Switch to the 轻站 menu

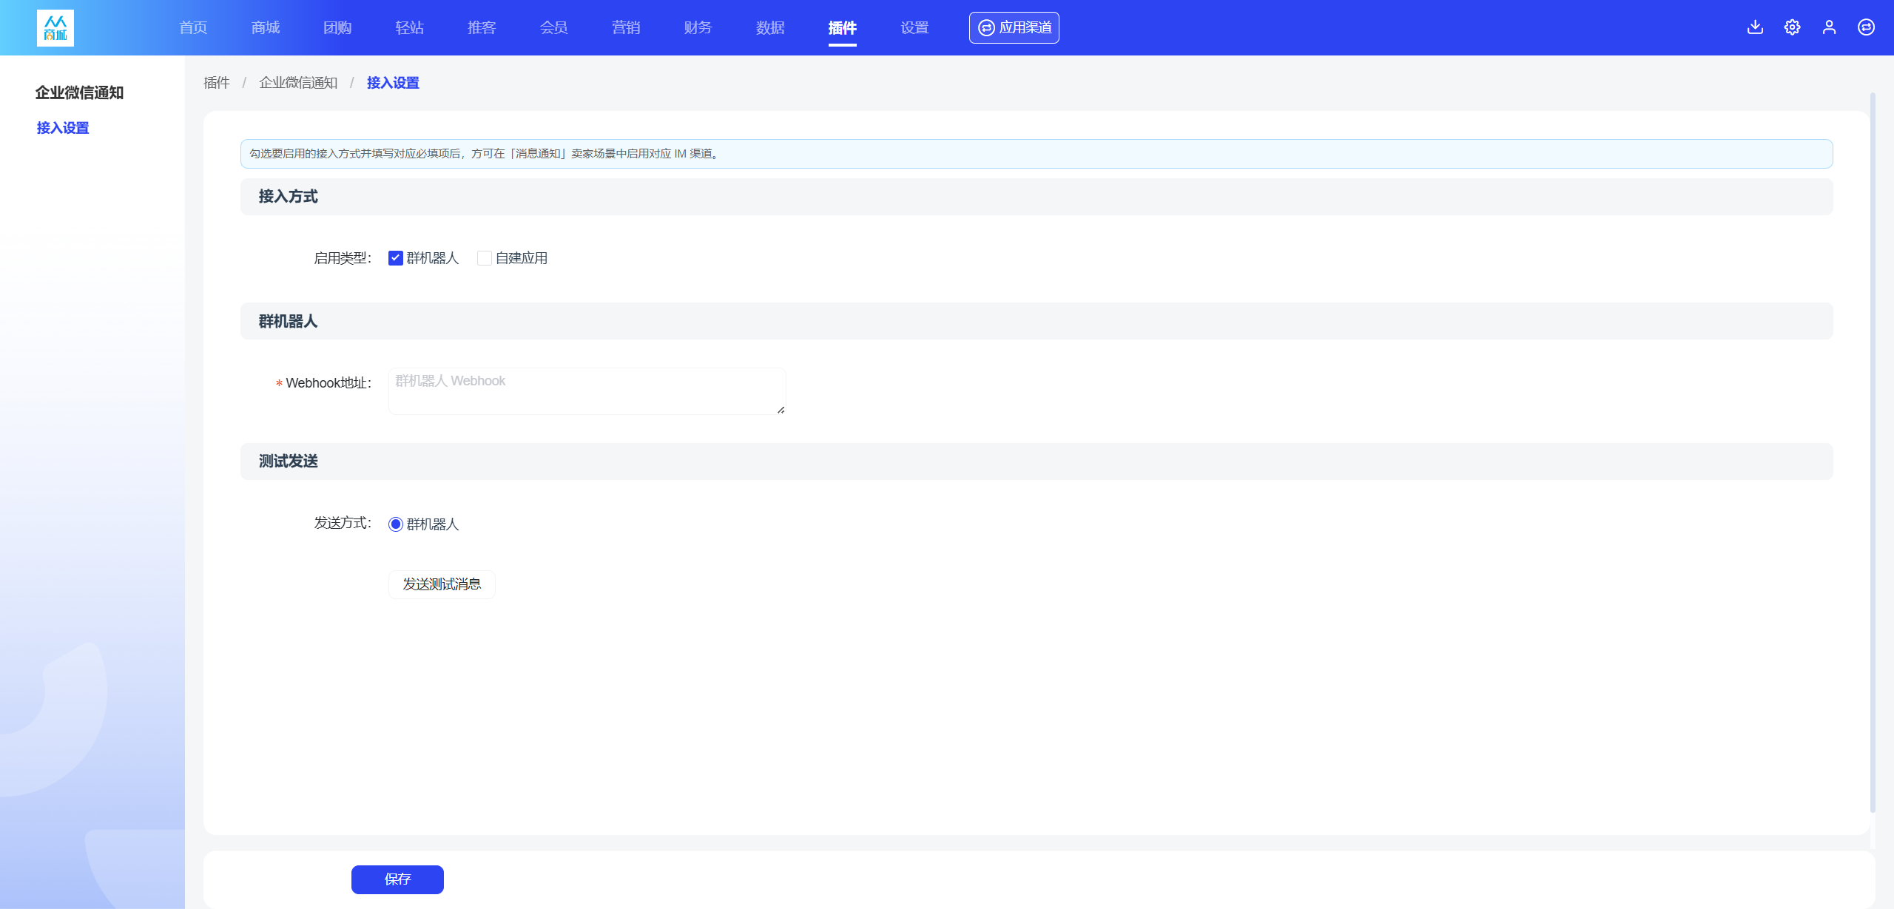pos(410,27)
